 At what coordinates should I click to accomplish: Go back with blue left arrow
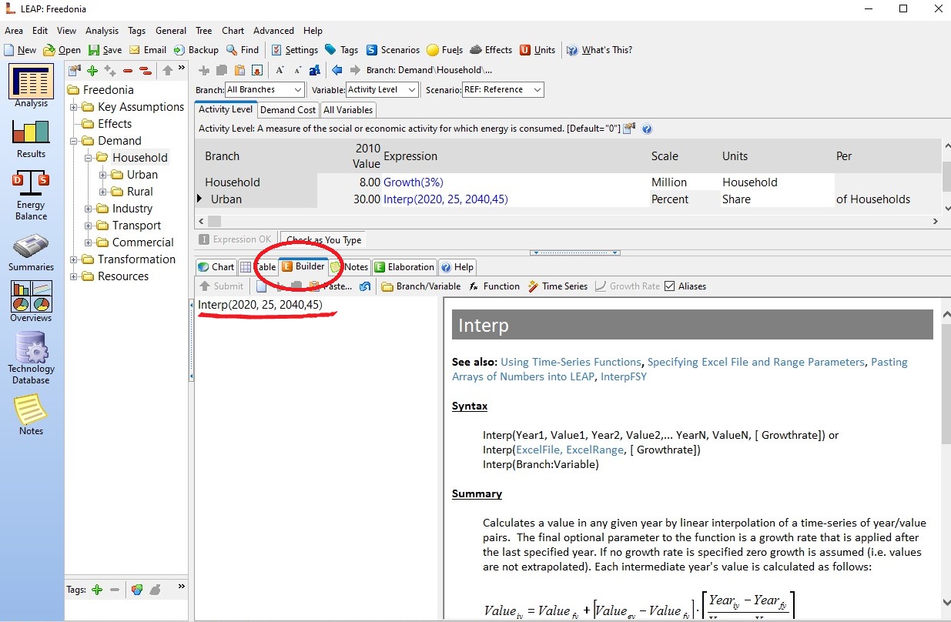(337, 70)
